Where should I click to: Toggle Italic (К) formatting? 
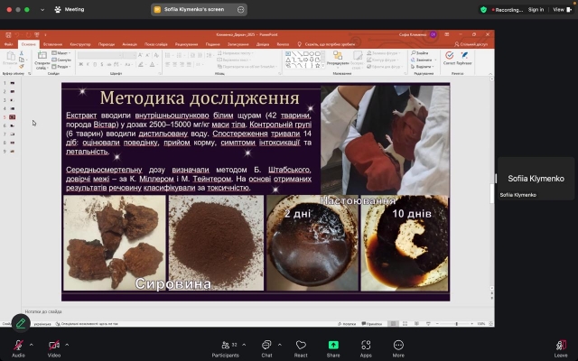88,64
